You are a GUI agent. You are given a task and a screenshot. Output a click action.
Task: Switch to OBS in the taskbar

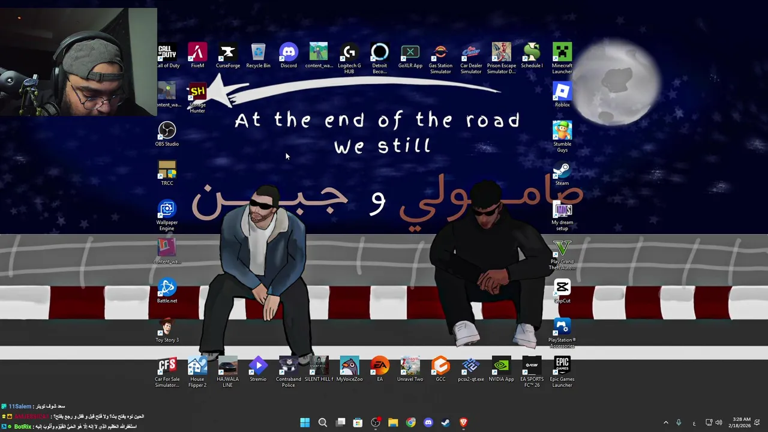click(376, 422)
